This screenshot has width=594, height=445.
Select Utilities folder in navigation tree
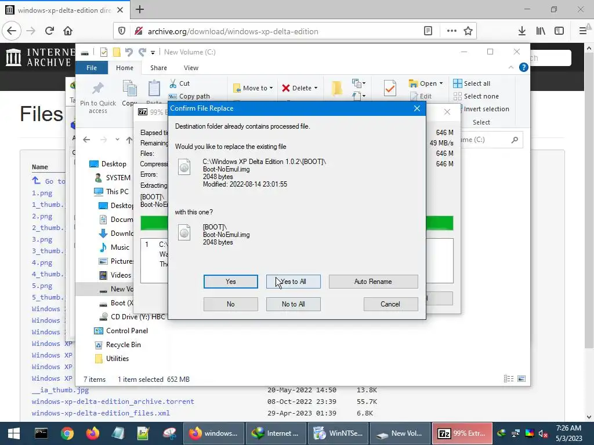tap(112, 359)
